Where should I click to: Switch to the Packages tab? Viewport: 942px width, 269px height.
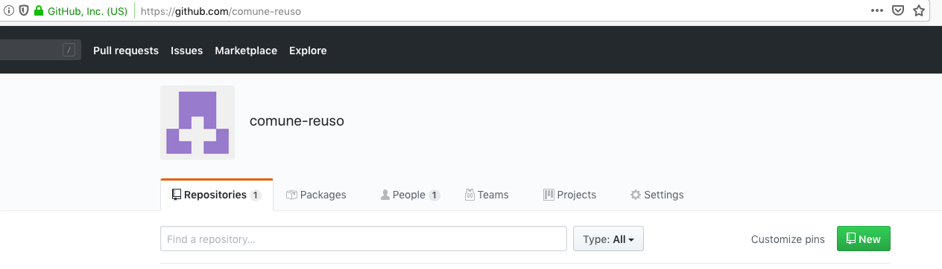[316, 195]
